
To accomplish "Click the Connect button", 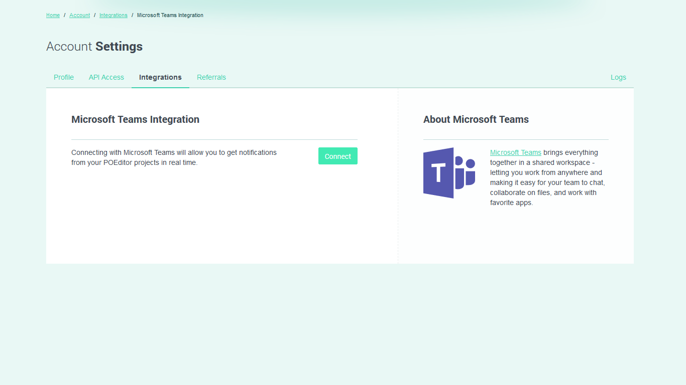I will click(338, 156).
